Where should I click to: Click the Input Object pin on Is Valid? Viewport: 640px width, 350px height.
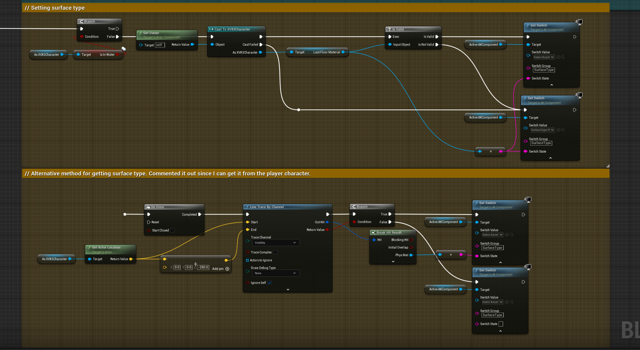(x=390, y=44)
